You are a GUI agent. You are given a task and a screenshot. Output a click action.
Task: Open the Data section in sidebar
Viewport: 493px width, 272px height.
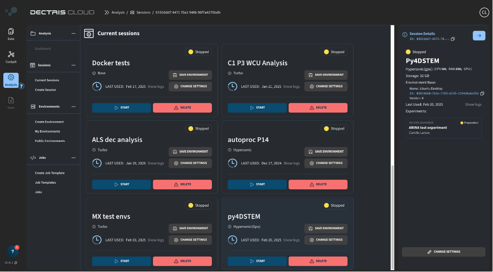tap(11, 34)
